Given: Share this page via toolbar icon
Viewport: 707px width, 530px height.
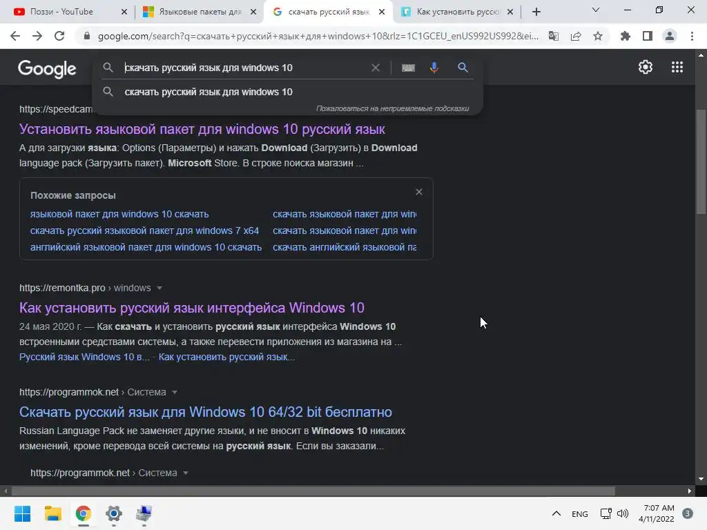Looking at the screenshot, I should tap(576, 36).
